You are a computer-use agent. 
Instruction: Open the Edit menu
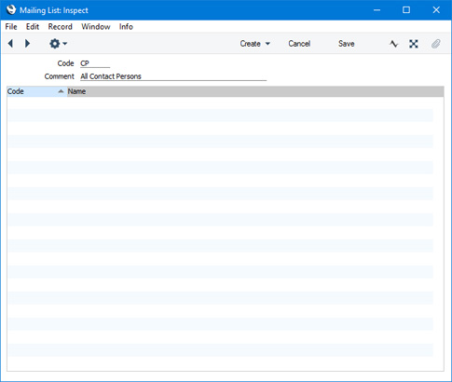[33, 27]
